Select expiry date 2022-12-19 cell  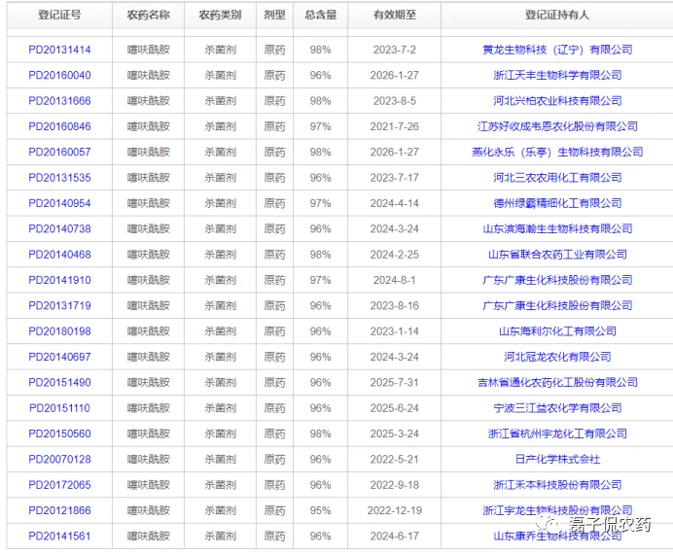point(395,510)
